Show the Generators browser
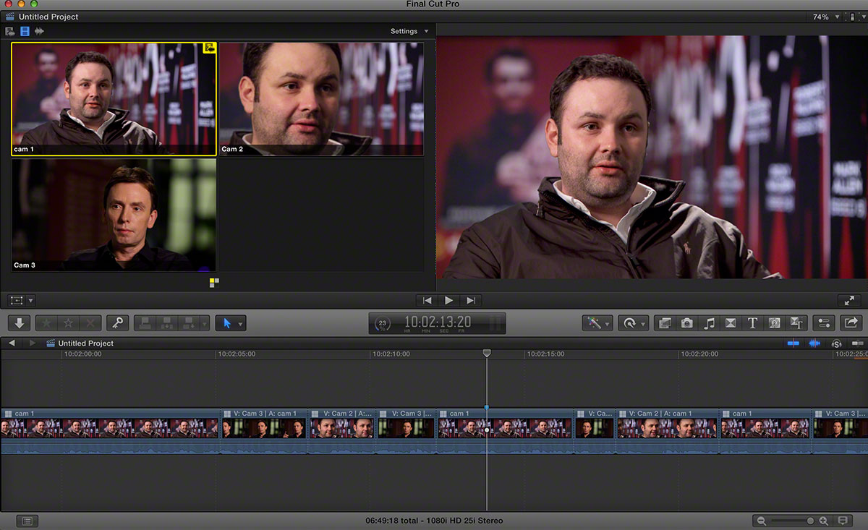 (x=775, y=323)
